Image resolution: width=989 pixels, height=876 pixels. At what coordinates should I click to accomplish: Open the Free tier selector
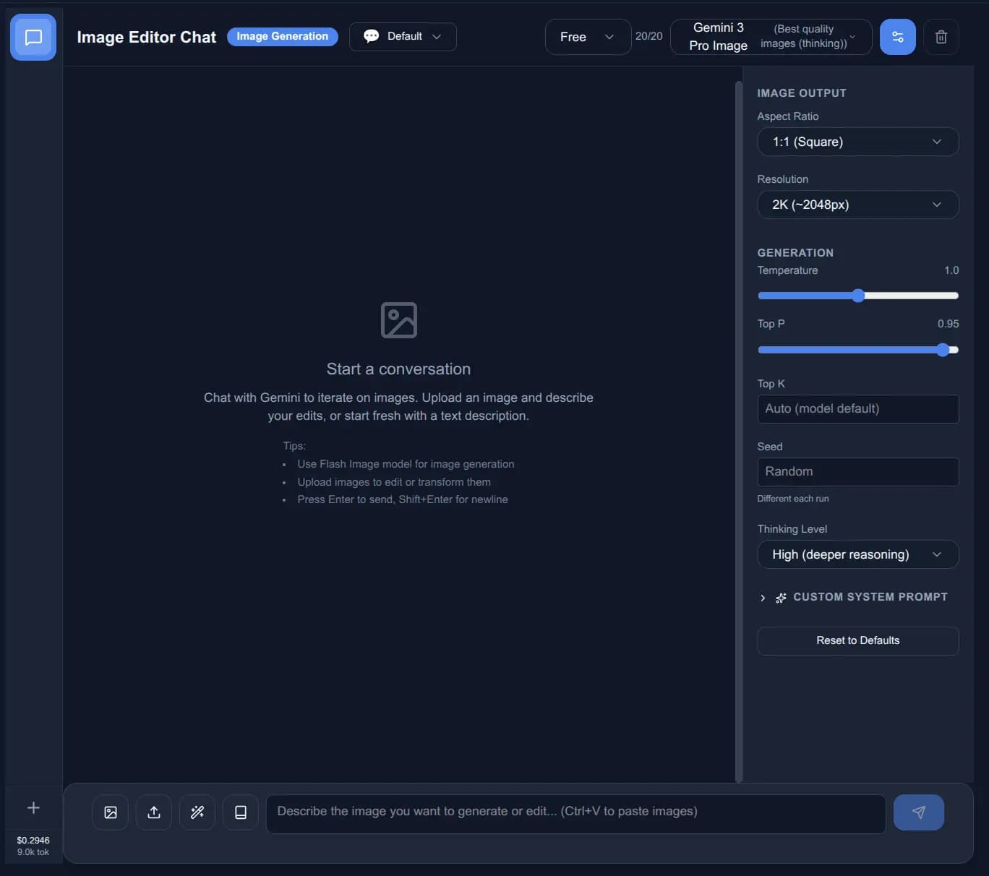587,36
